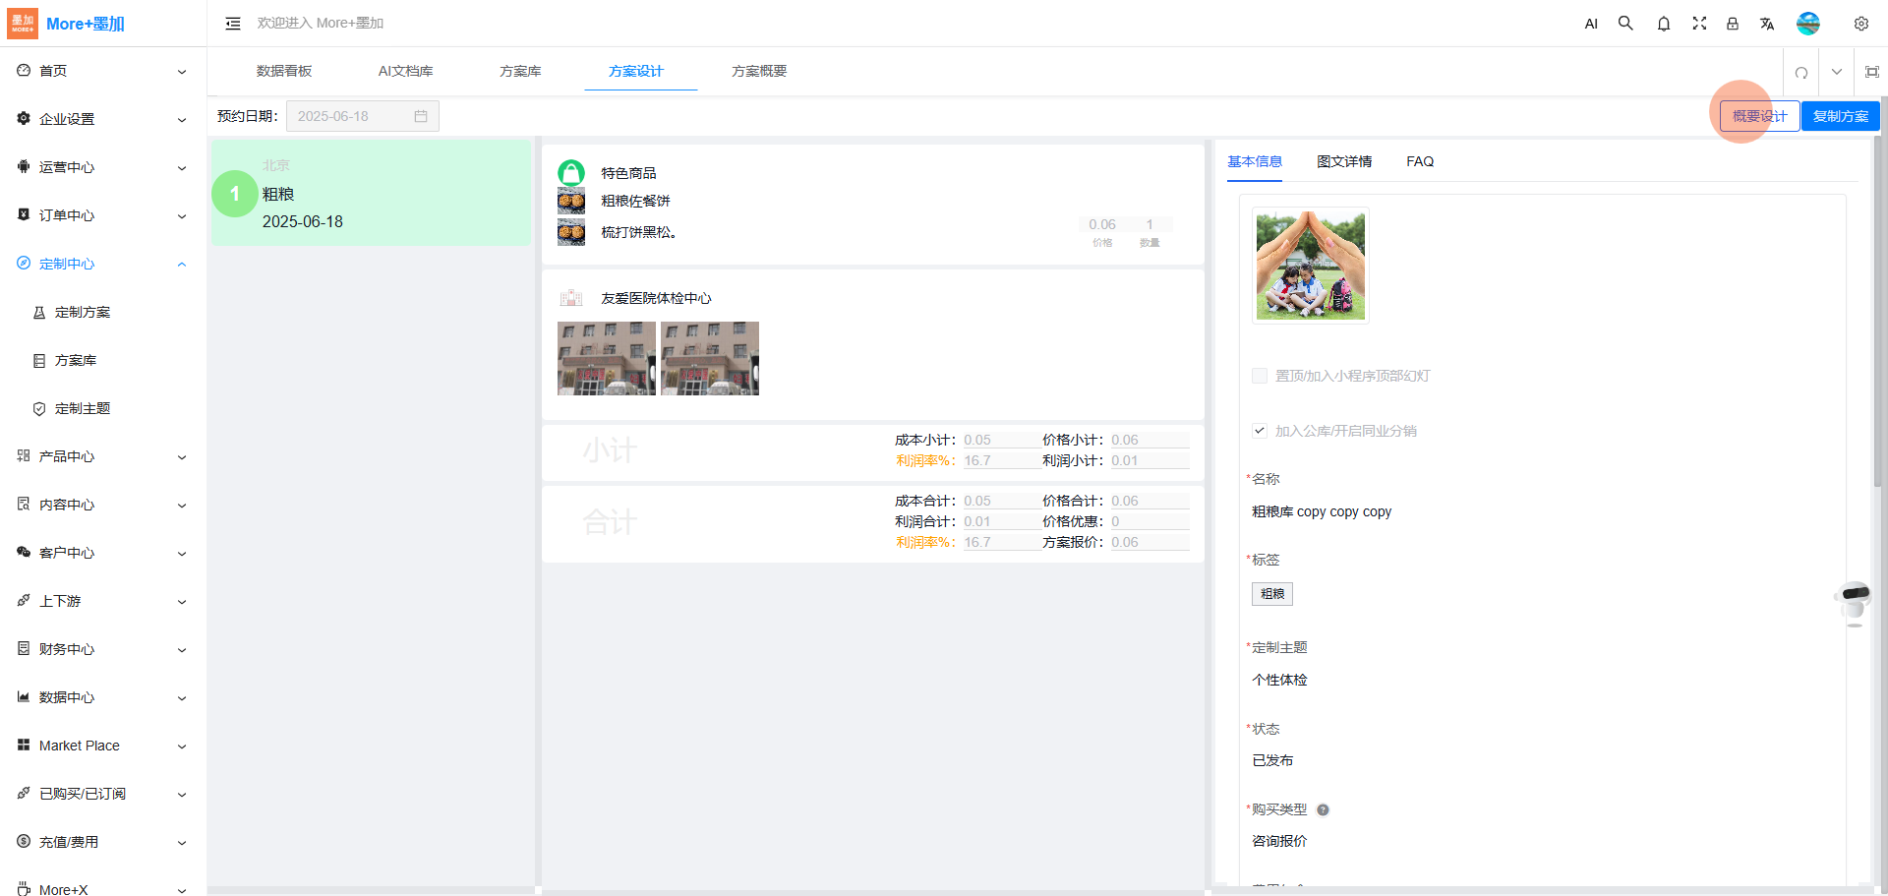Click the lock screen icon
The width and height of the screenshot is (1888, 896).
(x=1733, y=24)
